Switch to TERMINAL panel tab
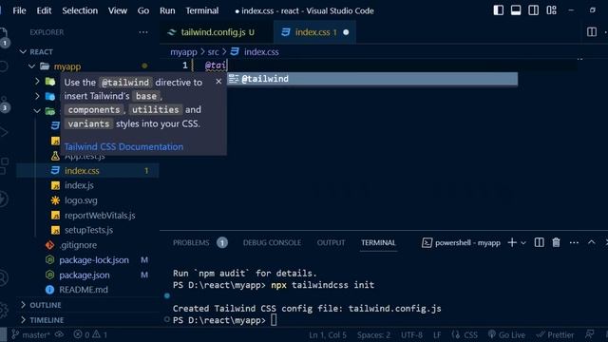608x342 pixels. coord(378,243)
